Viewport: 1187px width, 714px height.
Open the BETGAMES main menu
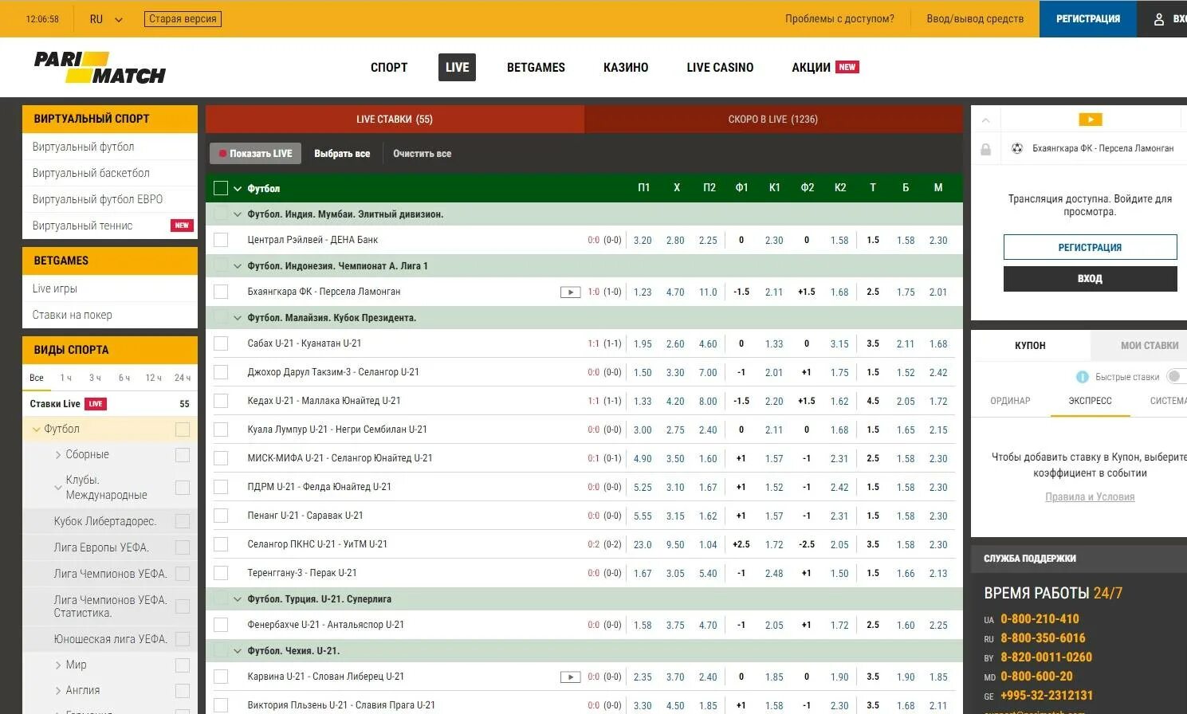536,68
